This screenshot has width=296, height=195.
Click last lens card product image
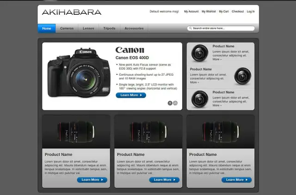221,132
